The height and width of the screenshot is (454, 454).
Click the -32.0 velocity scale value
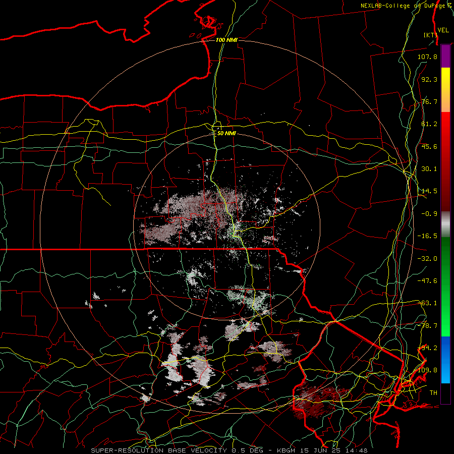point(427,259)
